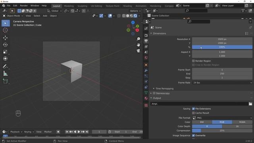The image size is (254, 143).
Task: Open the Scene properties tab
Action: pos(146,52)
